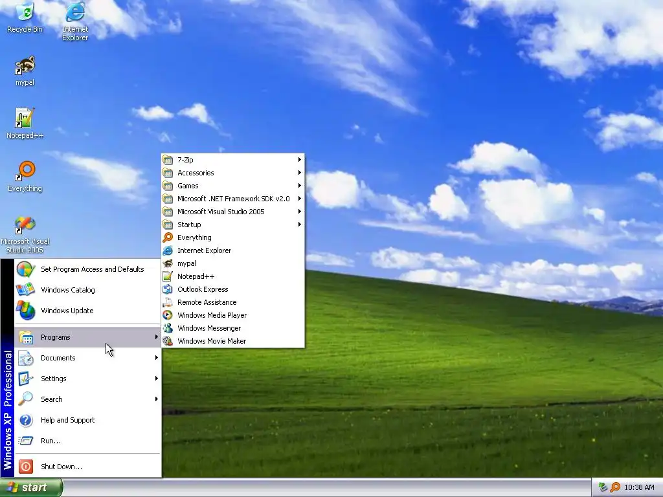Click the Safely Remove Hardware tray icon
Viewport: 663px width, 497px height.
(603, 487)
